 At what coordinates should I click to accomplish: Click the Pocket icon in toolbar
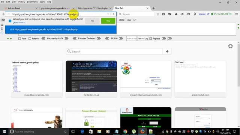click(170, 14)
